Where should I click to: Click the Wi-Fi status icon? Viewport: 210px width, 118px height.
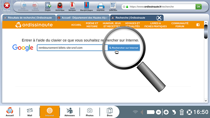[x=135, y=112]
